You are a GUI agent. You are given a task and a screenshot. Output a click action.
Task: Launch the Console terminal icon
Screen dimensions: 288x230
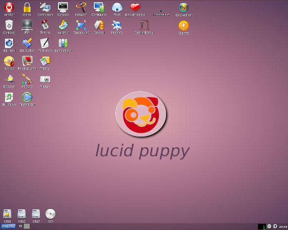pos(63,7)
